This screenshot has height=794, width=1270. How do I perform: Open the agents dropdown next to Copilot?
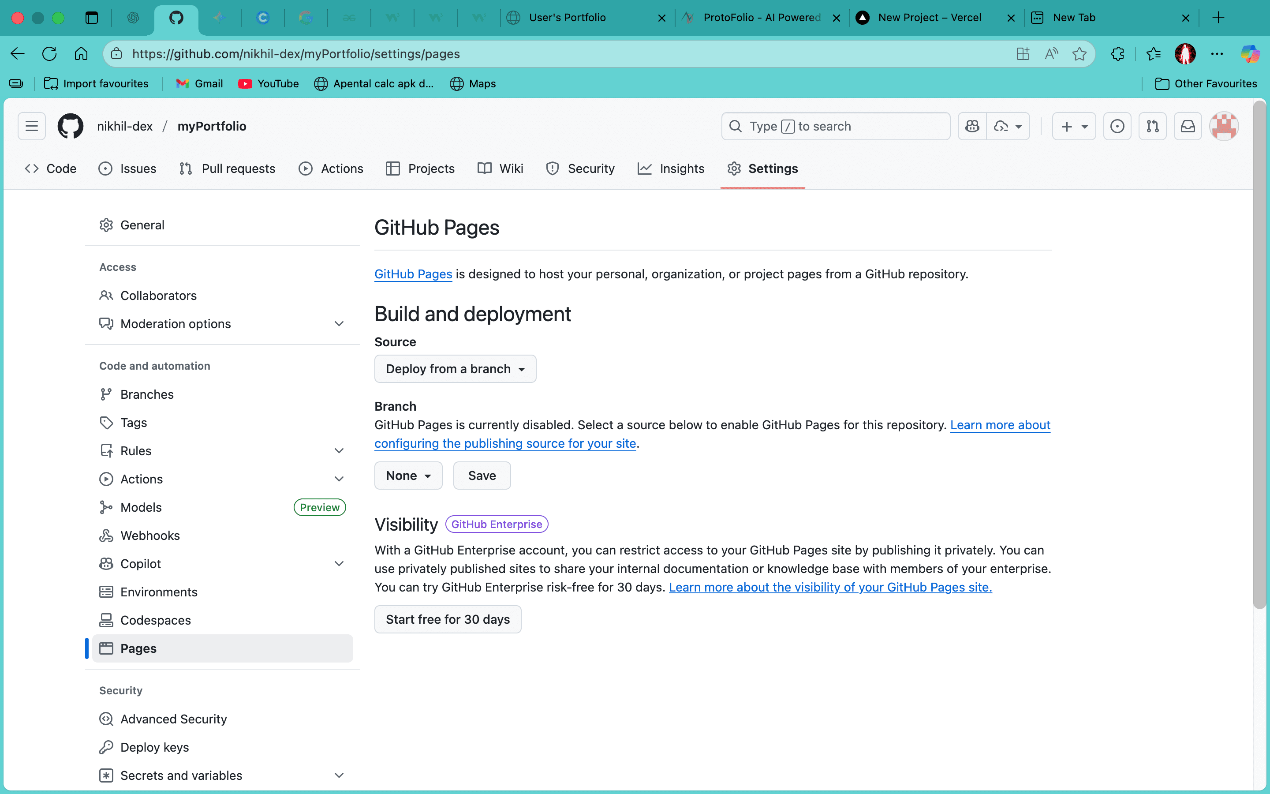pyautogui.click(x=1008, y=126)
